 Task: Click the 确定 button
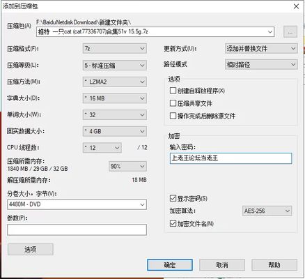(170, 265)
